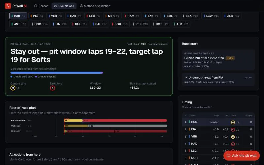The image size is (264, 165).
Task: Switch to driver chip BOT P20
Action: (161, 24)
